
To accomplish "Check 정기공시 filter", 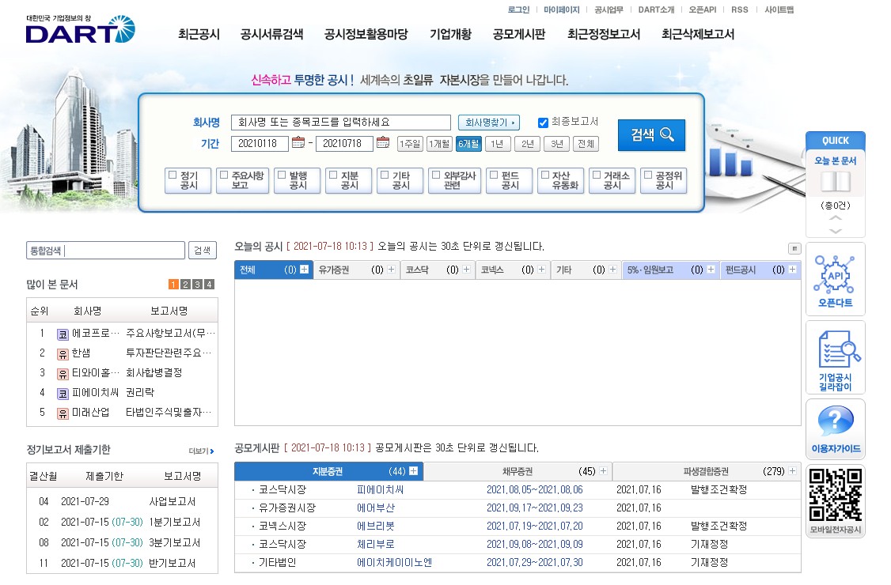I will tap(173, 175).
